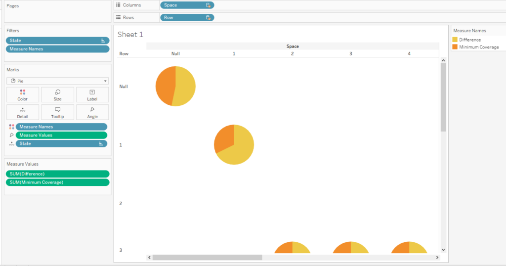Click the vertical scrollbar up arrow

443,60
